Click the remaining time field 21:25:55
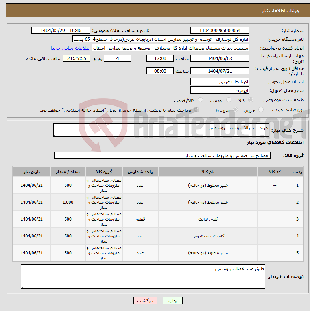The width and height of the screenshot is (310, 311). coord(77,59)
